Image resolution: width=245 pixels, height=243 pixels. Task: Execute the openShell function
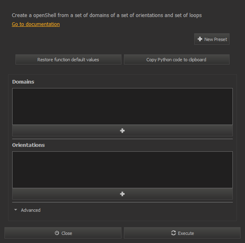pyautogui.click(x=182, y=233)
